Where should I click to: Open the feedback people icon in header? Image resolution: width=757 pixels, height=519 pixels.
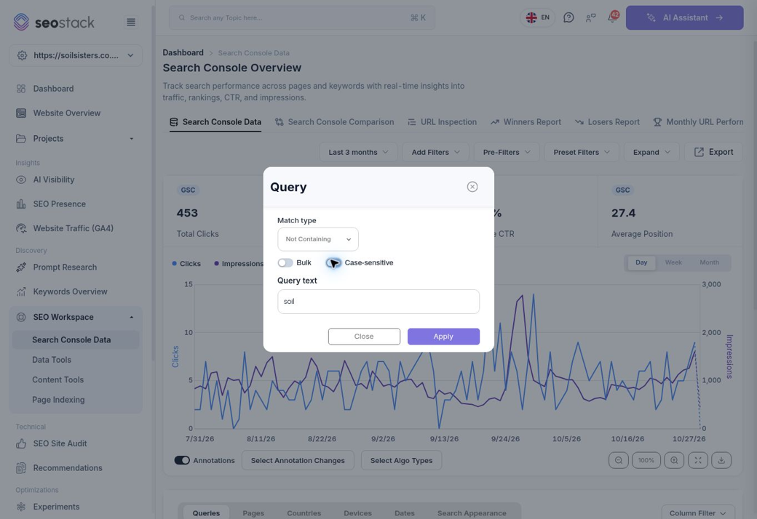pyautogui.click(x=590, y=17)
